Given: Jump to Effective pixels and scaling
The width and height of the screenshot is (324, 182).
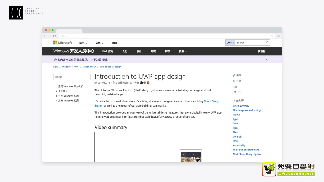Looking at the screenshot, I should (247, 110).
